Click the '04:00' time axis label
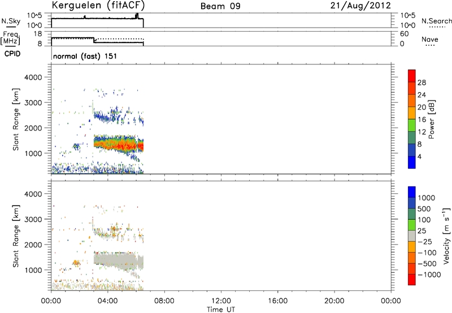Viewport: 452px width, 313px height. [x=107, y=301]
